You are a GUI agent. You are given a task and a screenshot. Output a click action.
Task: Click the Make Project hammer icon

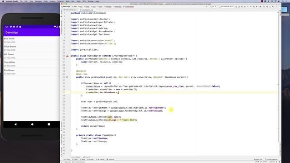207,7
